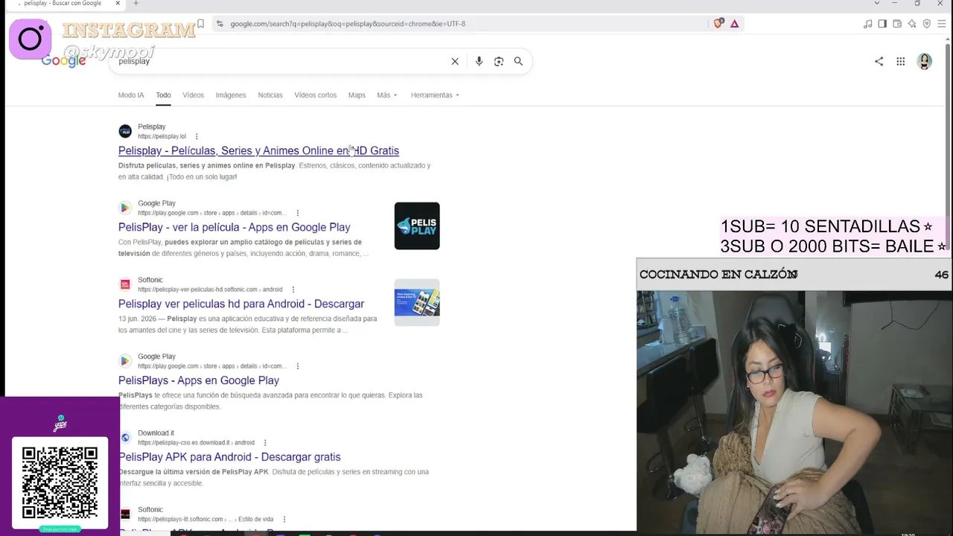Open the Brave VPN shield icon
This screenshot has height=536, width=953.
(927, 24)
